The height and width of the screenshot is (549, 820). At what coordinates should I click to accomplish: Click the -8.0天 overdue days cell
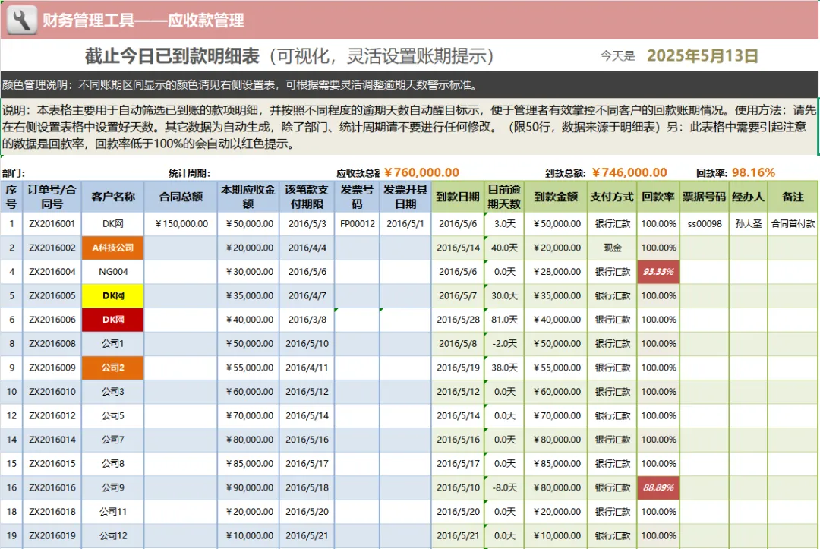point(505,487)
